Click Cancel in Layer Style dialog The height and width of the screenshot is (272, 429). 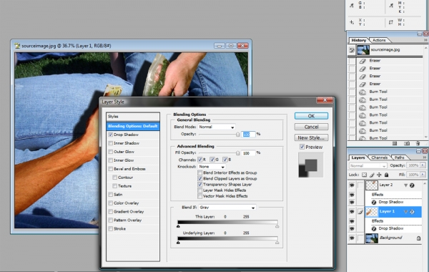pos(311,127)
